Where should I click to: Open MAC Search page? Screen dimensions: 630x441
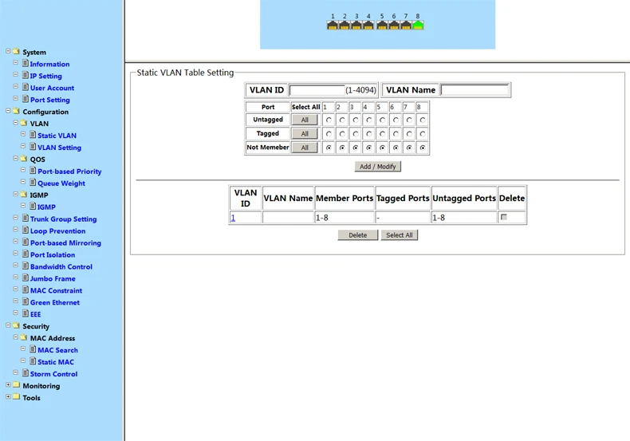[58, 350]
